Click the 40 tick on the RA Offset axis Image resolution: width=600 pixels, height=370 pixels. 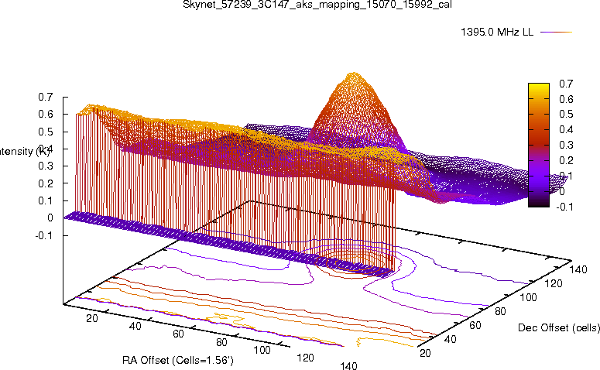pyautogui.click(x=135, y=326)
